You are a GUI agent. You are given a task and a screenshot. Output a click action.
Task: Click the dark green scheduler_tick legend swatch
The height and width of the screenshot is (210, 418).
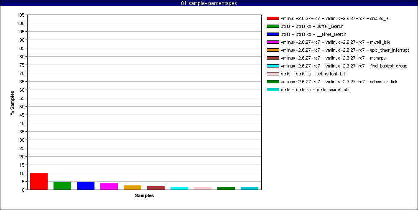273,82
